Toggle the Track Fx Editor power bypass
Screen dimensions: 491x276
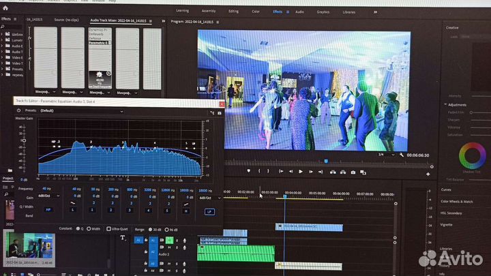(18, 110)
